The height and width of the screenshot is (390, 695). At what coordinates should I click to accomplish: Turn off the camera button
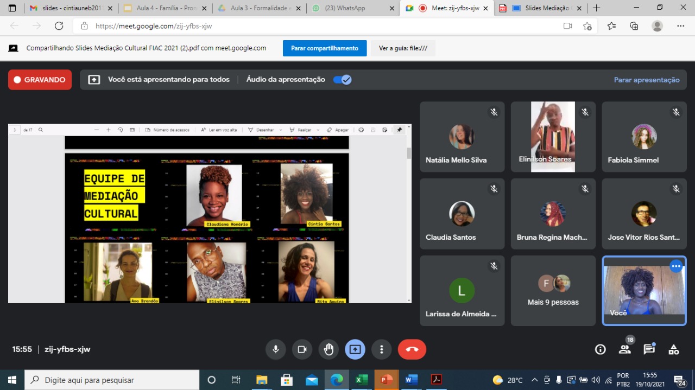[x=302, y=349]
